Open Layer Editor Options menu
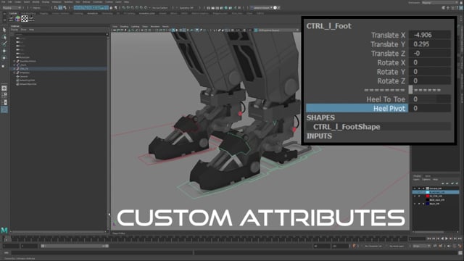The image size is (464, 261). pyautogui.click(x=426, y=180)
